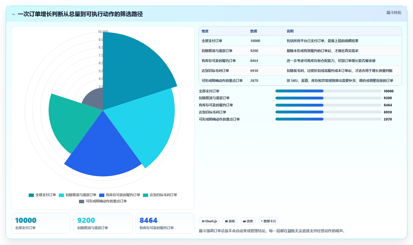Select the 可形成明确动作的重点订单 table cell
This screenshot has width=413, height=245.
222,81
